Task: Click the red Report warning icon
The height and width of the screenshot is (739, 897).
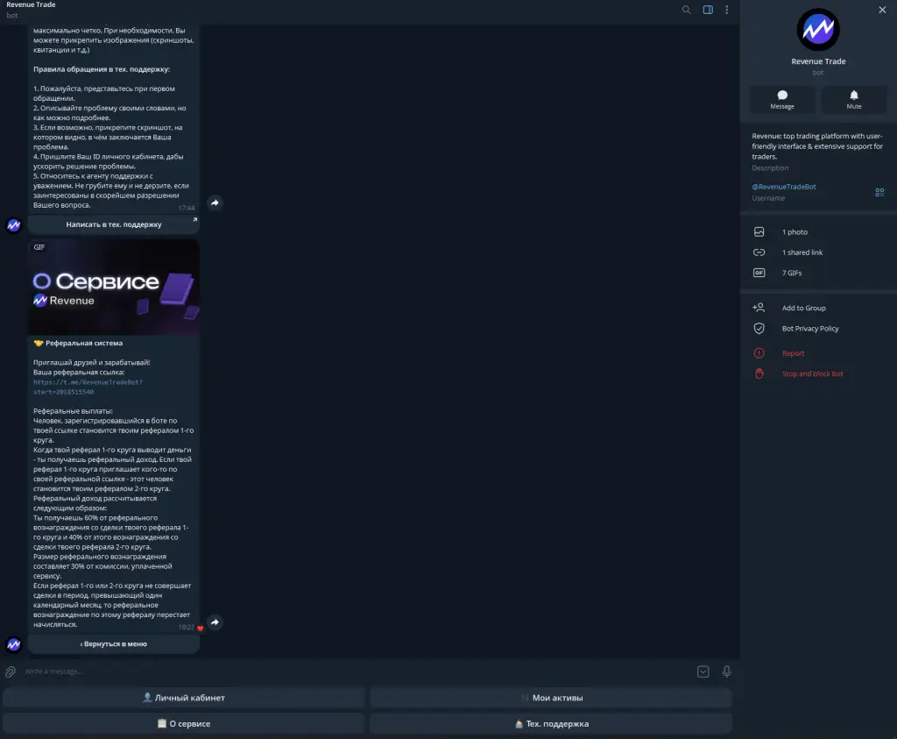Action: point(759,353)
